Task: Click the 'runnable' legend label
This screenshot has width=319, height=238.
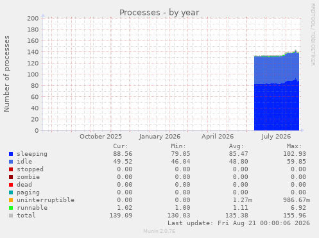Action: (x=32, y=208)
